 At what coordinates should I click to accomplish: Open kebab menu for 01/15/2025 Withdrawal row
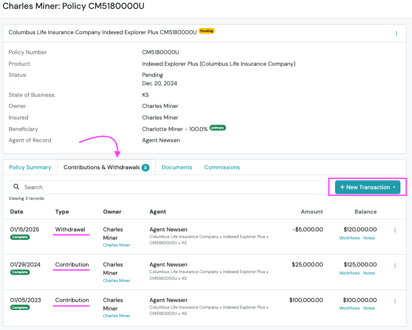click(x=395, y=230)
